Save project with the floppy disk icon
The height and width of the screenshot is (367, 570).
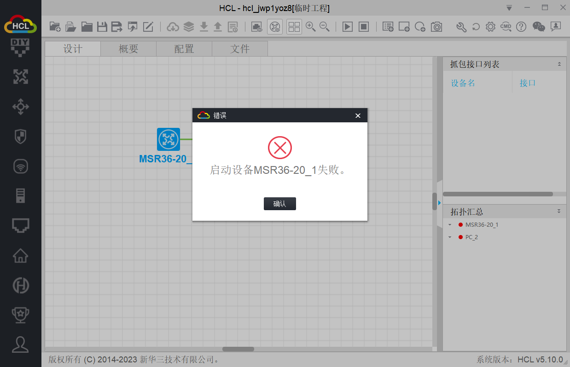pos(102,27)
